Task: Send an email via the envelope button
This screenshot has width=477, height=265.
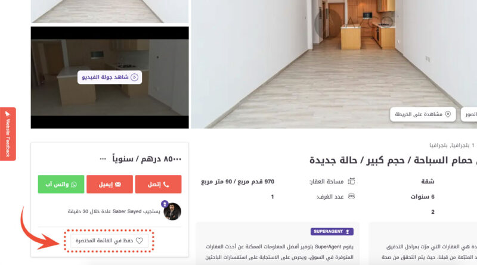Action: coord(110,184)
